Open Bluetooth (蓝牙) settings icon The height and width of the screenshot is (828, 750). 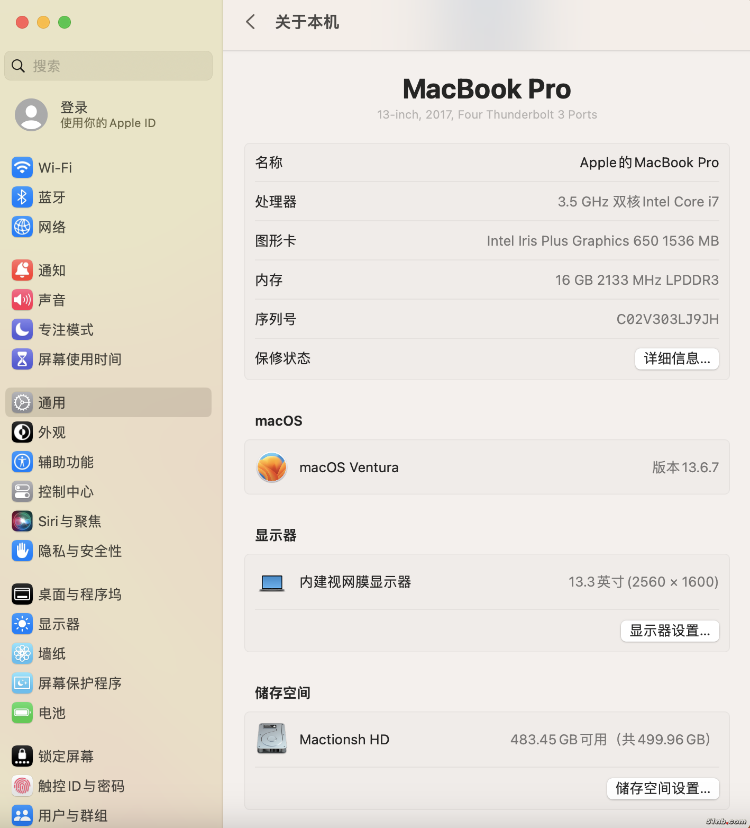(22, 197)
